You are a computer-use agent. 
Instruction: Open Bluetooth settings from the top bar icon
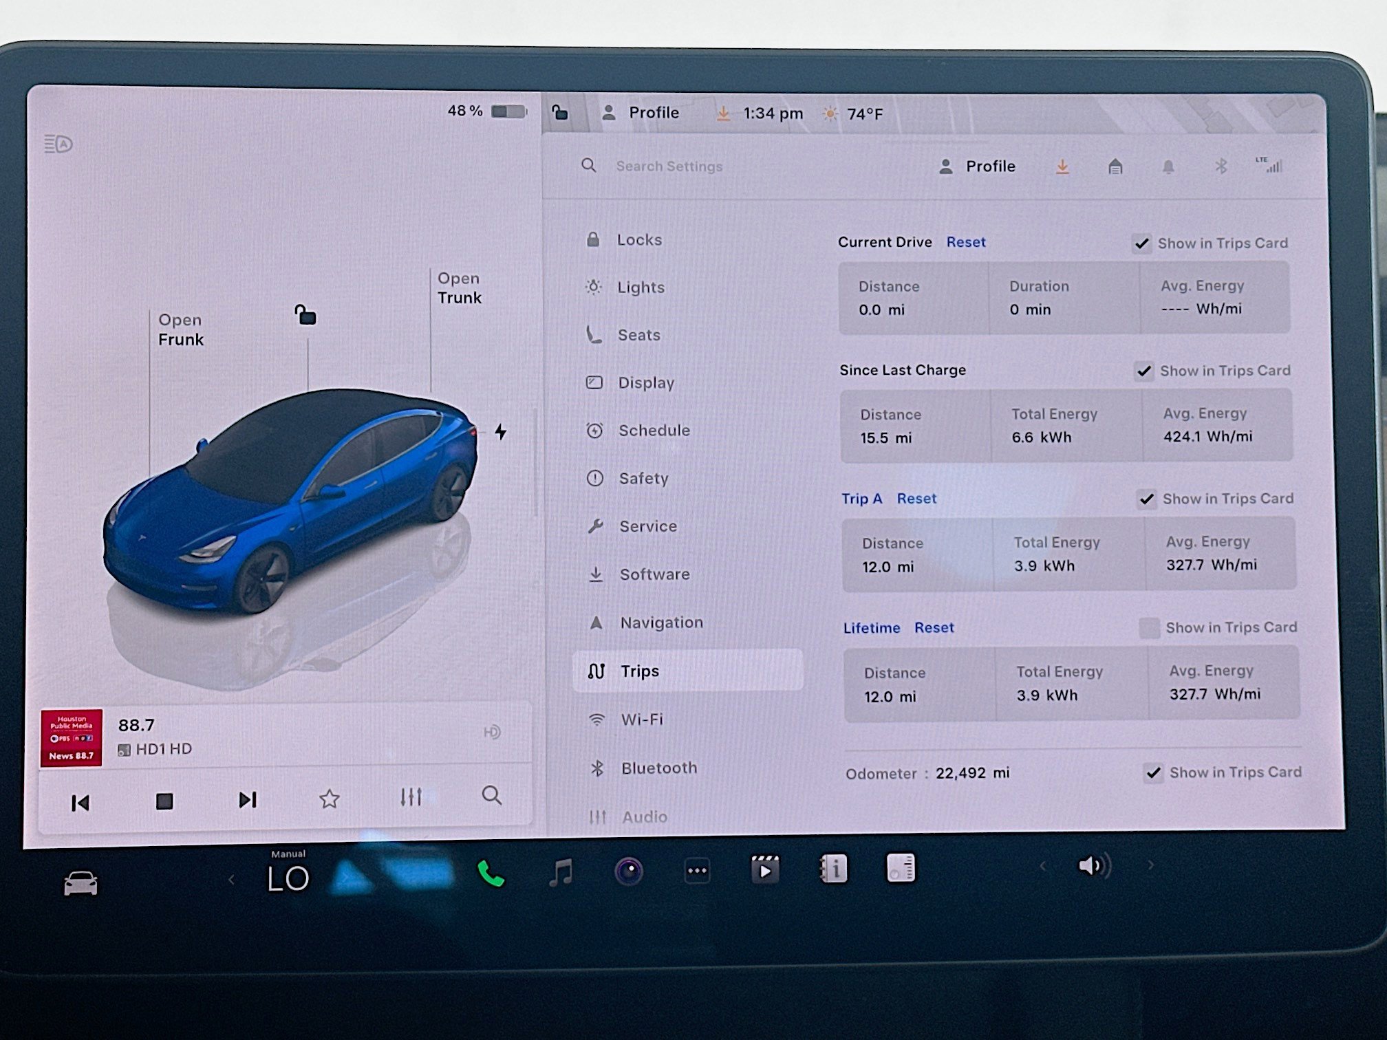tap(1223, 166)
